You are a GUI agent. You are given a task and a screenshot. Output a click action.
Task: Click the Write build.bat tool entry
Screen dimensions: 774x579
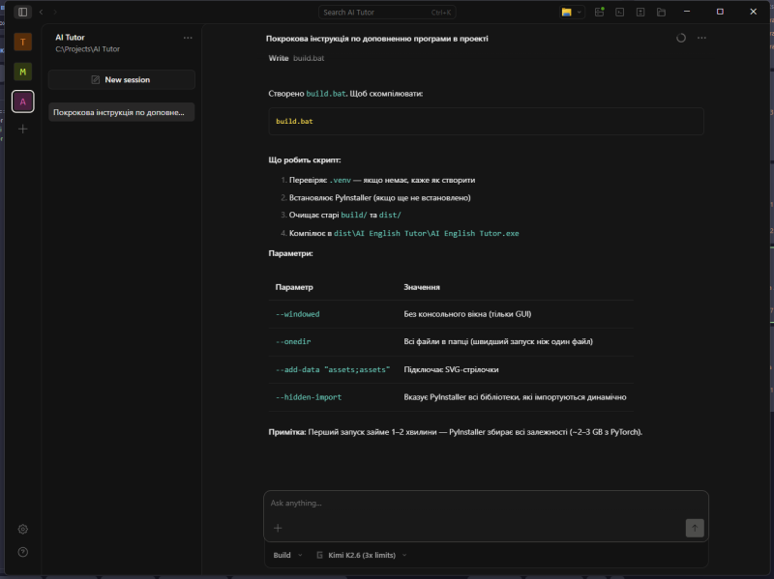coord(296,58)
